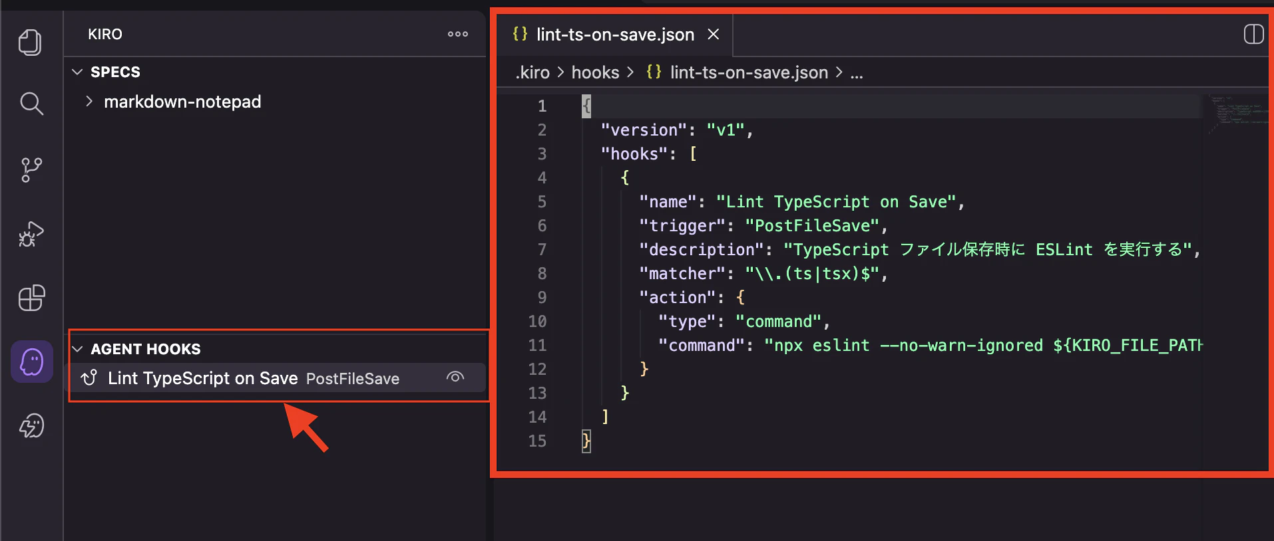Click the JSON braces icon in the breadcrumb
This screenshot has width=1274, height=541.
click(654, 72)
